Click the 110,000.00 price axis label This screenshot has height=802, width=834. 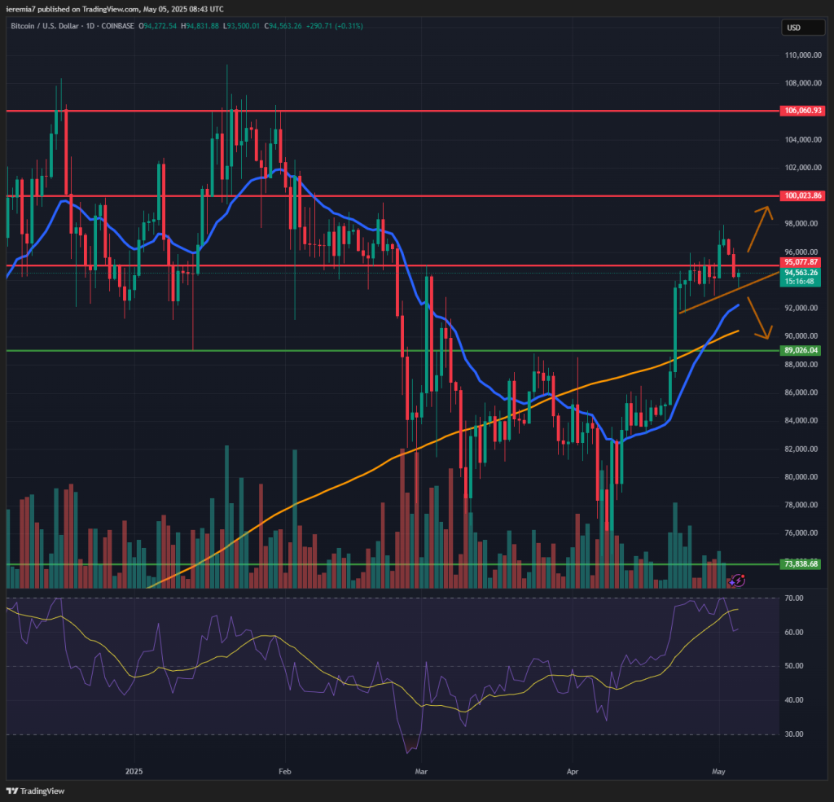803,55
